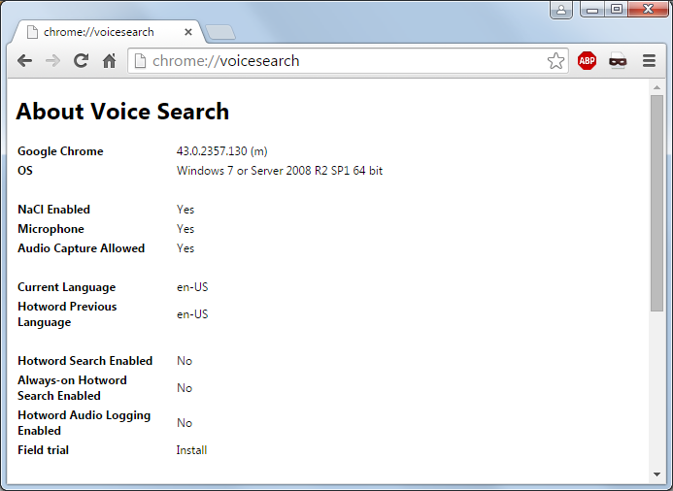Go back with the back arrow
The height and width of the screenshot is (491, 673).
tap(25, 61)
